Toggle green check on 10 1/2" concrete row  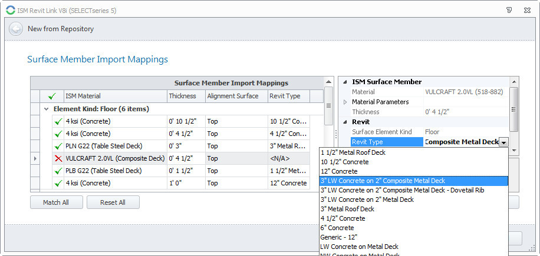[x=58, y=121]
